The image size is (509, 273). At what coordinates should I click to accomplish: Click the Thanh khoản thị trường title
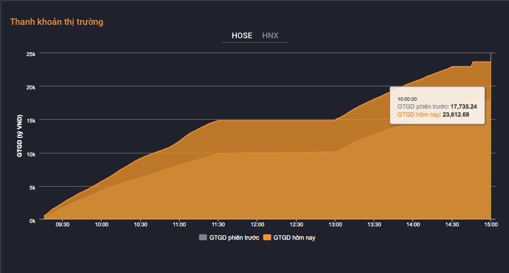coord(57,22)
